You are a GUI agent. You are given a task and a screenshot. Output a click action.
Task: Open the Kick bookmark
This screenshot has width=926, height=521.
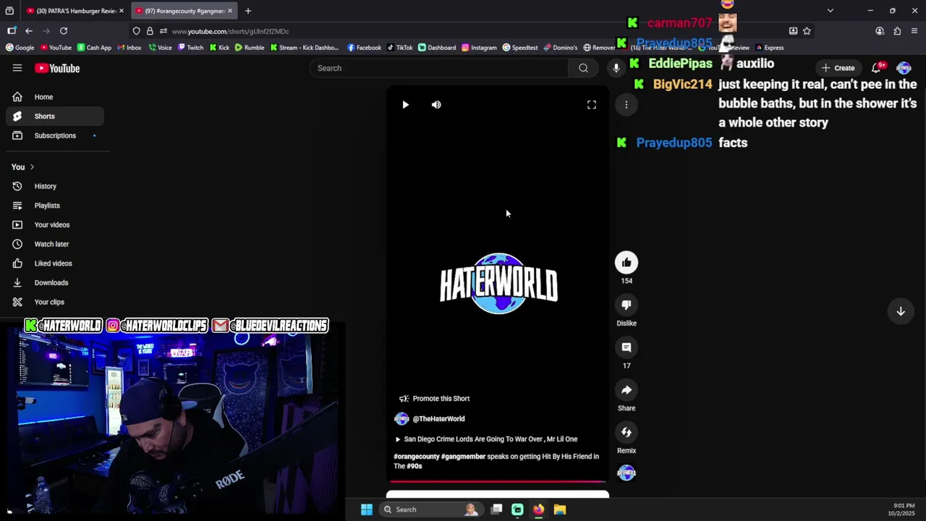tap(219, 48)
